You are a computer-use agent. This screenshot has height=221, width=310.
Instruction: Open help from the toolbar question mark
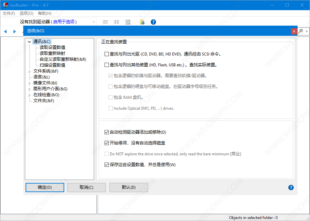(153, 22)
